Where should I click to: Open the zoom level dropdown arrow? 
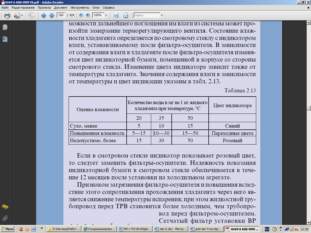(106, 15)
